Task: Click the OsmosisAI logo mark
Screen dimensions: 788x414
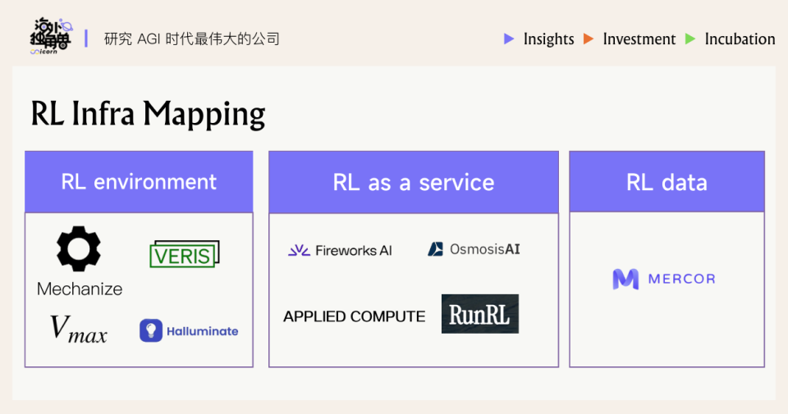Action: 435,249
